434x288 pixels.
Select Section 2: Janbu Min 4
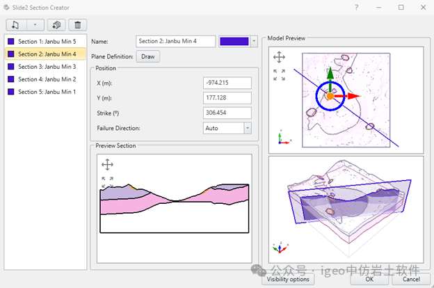pyautogui.click(x=45, y=54)
